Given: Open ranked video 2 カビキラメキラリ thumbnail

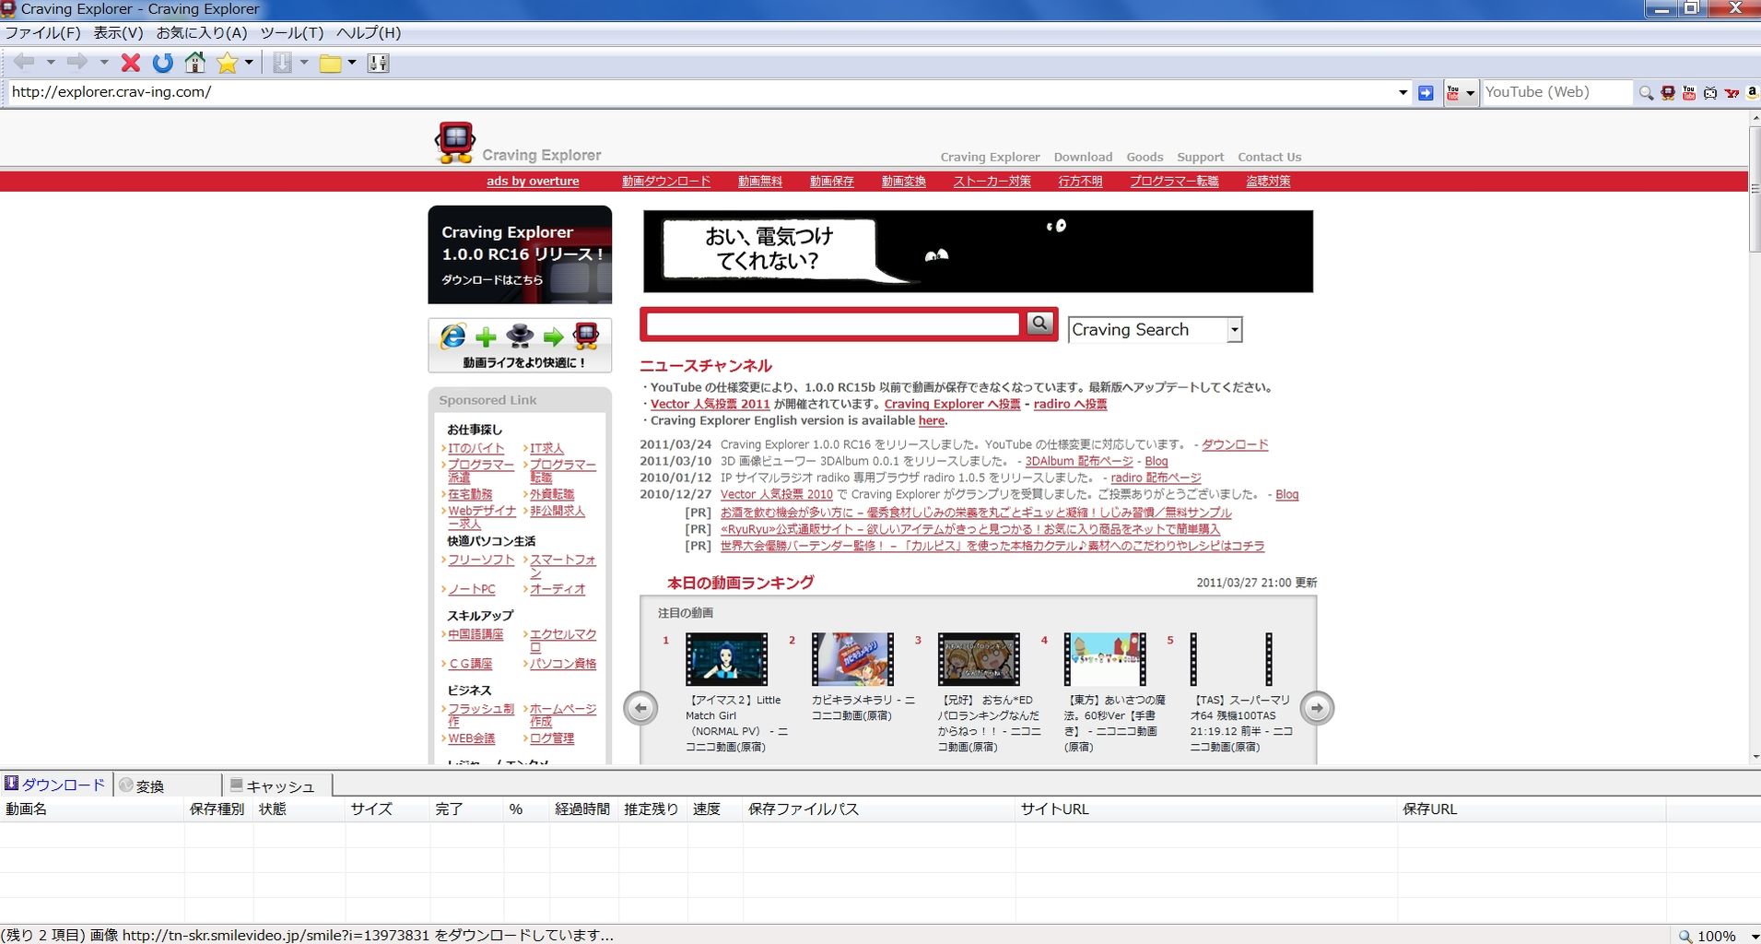Looking at the screenshot, I should pyautogui.click(x=852, y=659).
